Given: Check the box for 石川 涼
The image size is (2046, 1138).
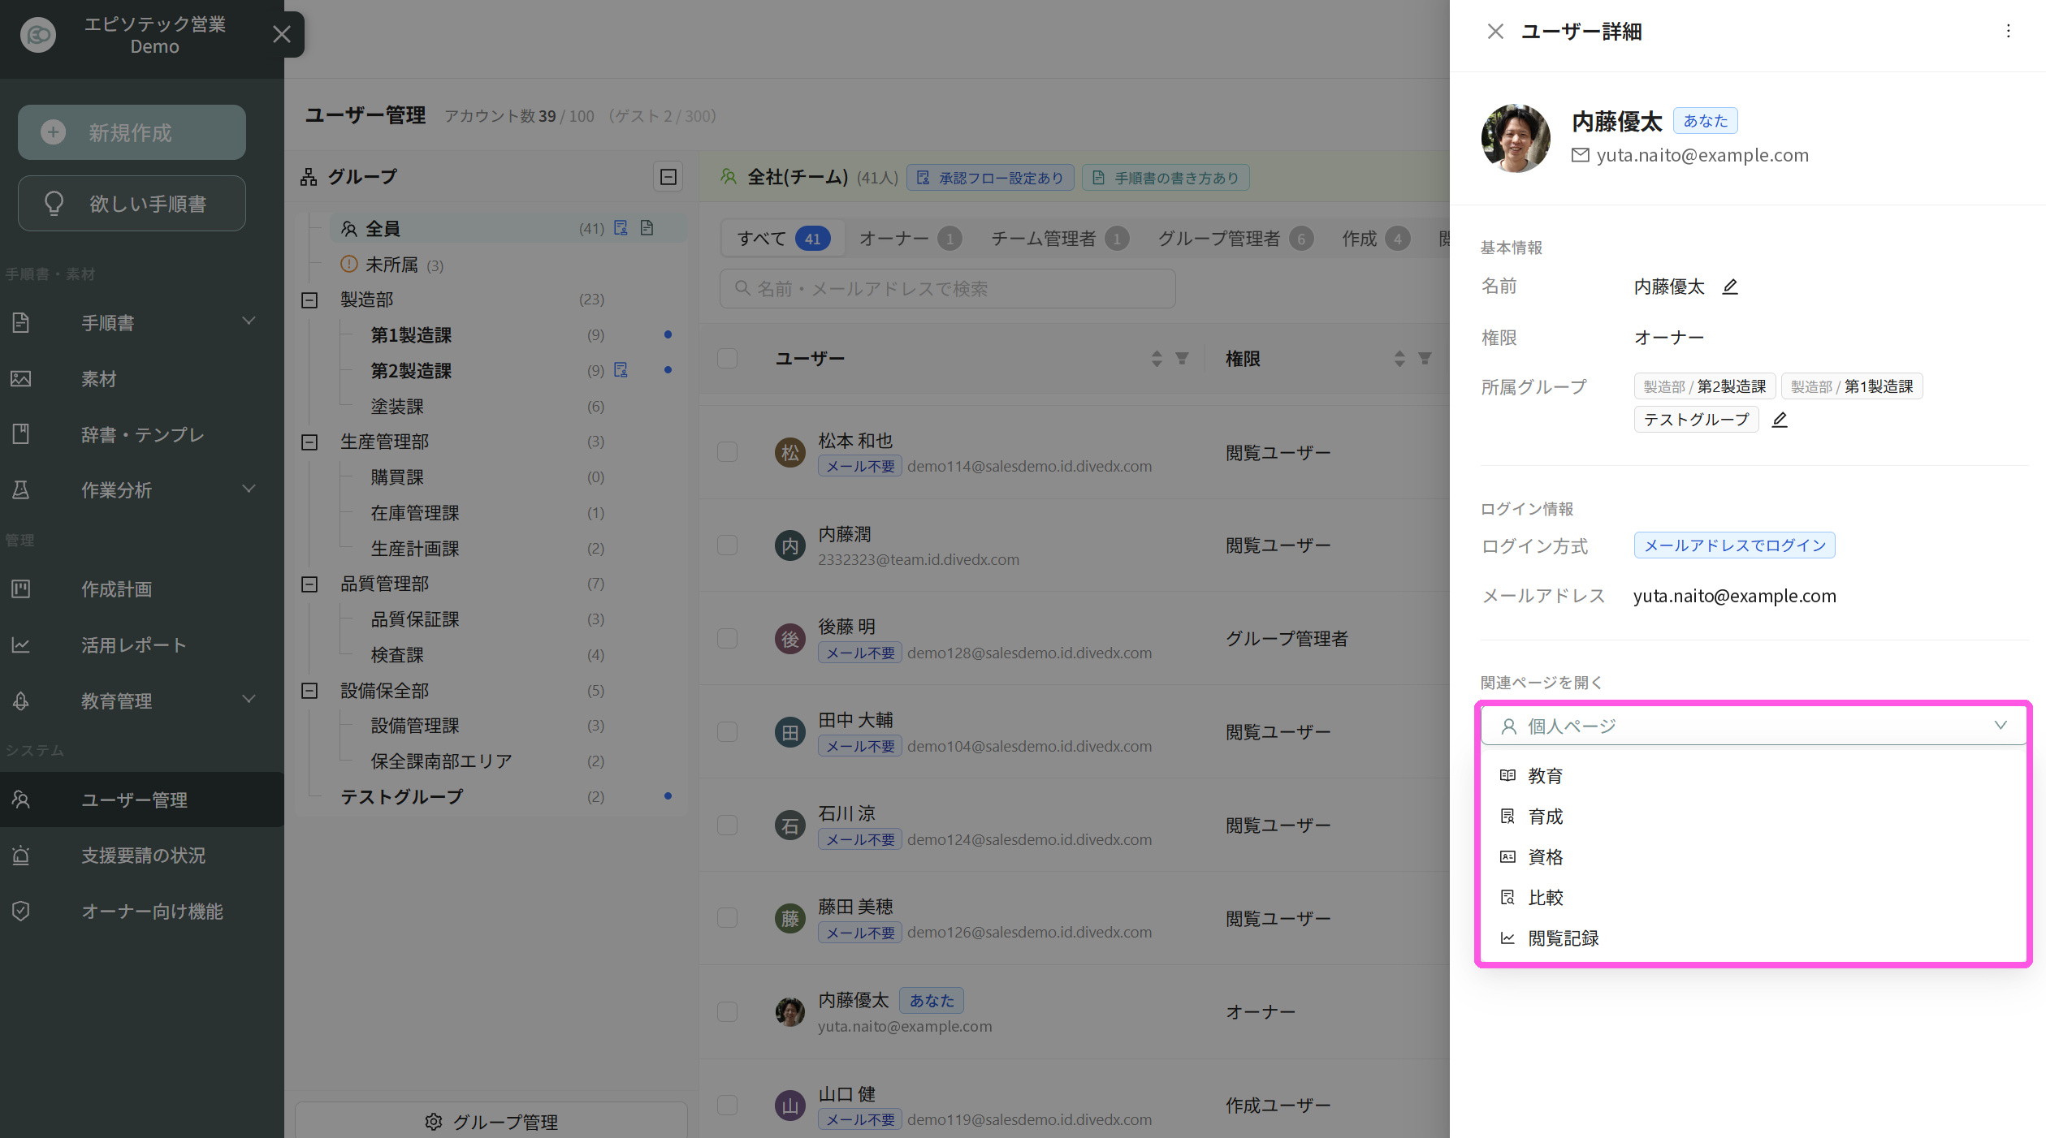Looking at the screenshot, I should [728, 825].
